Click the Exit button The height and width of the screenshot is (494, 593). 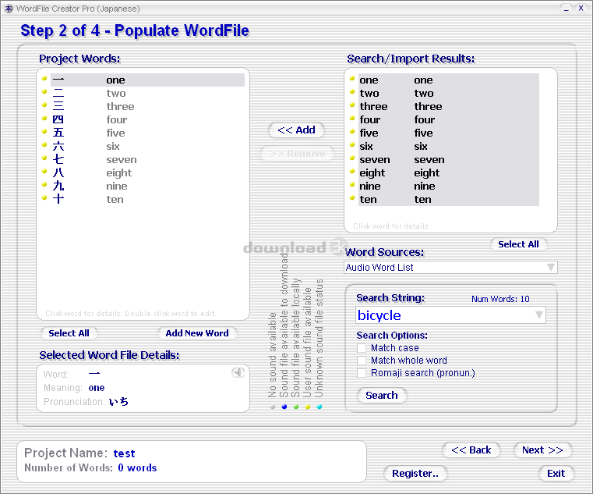point(556,474)
